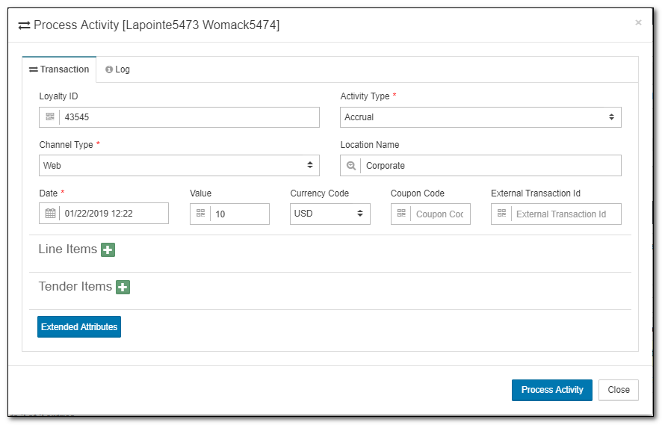662x425 pixels.
Task: Click the icon beside the Value field
Action: (x=200, y=214)
